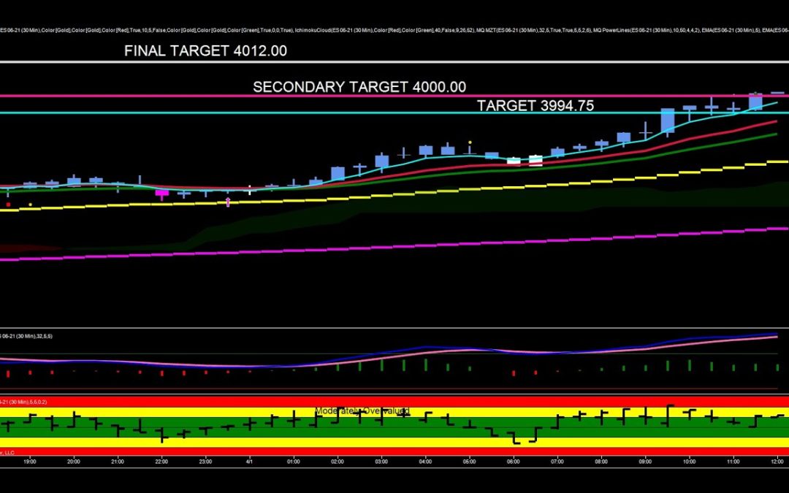Image resolution: width=789 pixels, height=493 pixels.
Task: Click the solid magenta candle at 22:00
Action: click(161, 193)
